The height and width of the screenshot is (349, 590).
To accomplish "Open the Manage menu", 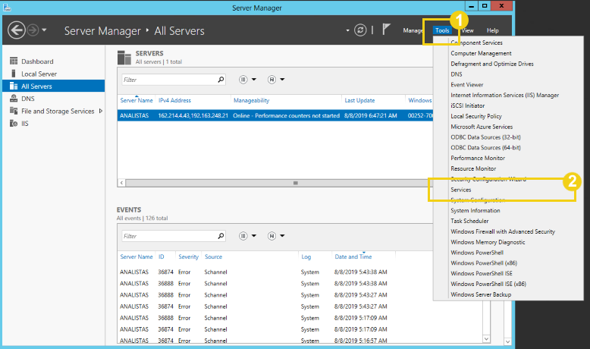I will (413, 30).
